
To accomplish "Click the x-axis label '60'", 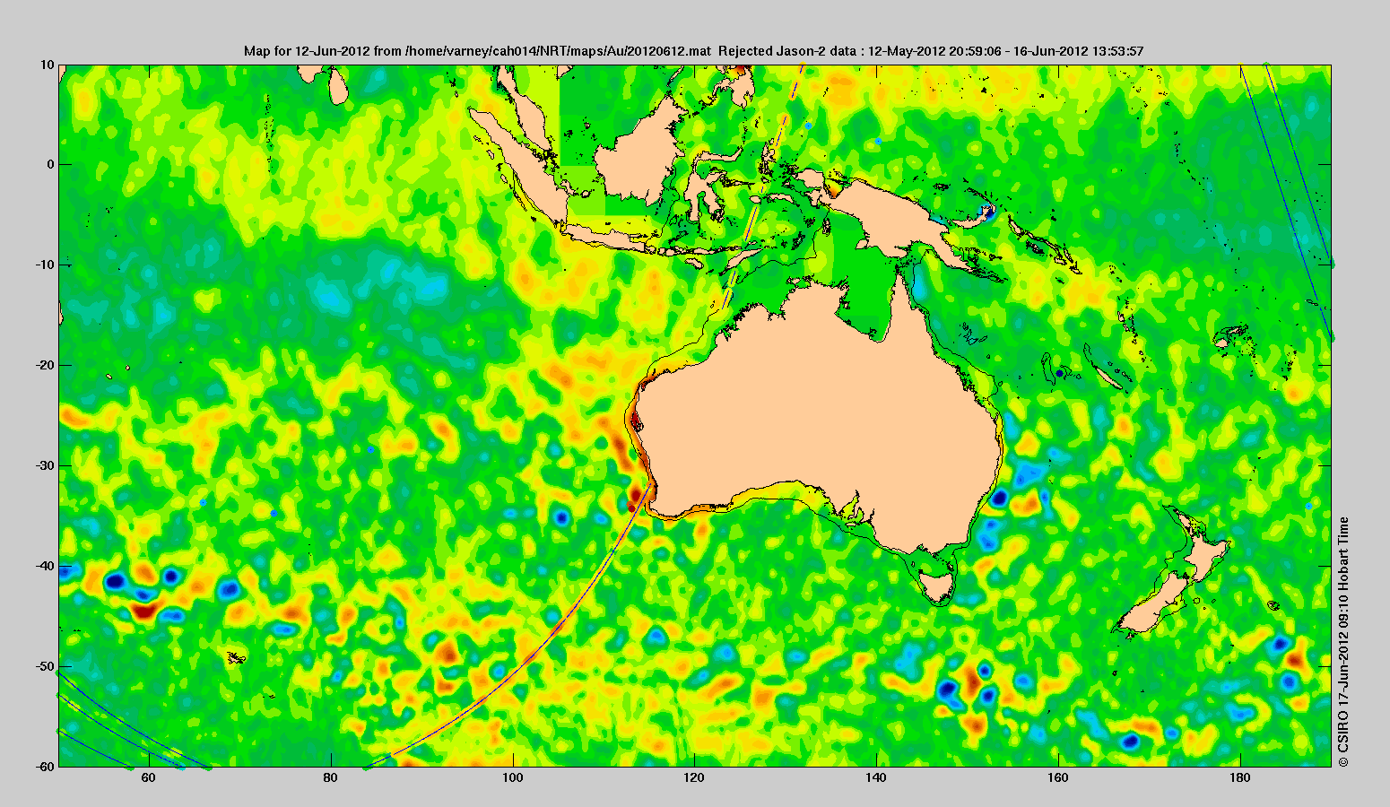I will pos(149,778).
